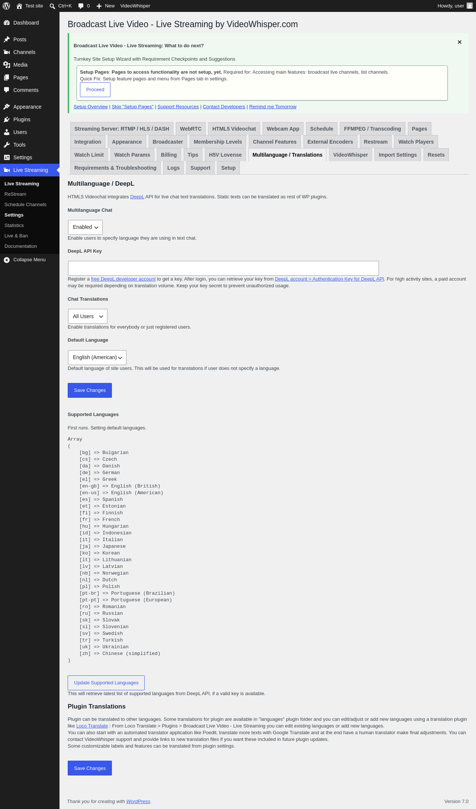Switch to Requirements & Troubleshooting tab
Viewport: 476px width, 809px height.
[x=115, y=168]
